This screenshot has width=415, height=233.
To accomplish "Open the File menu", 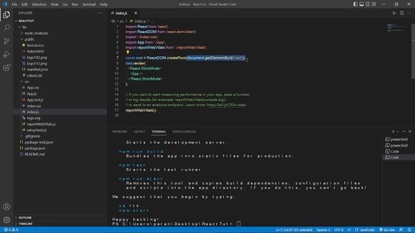I will (14, 5).
